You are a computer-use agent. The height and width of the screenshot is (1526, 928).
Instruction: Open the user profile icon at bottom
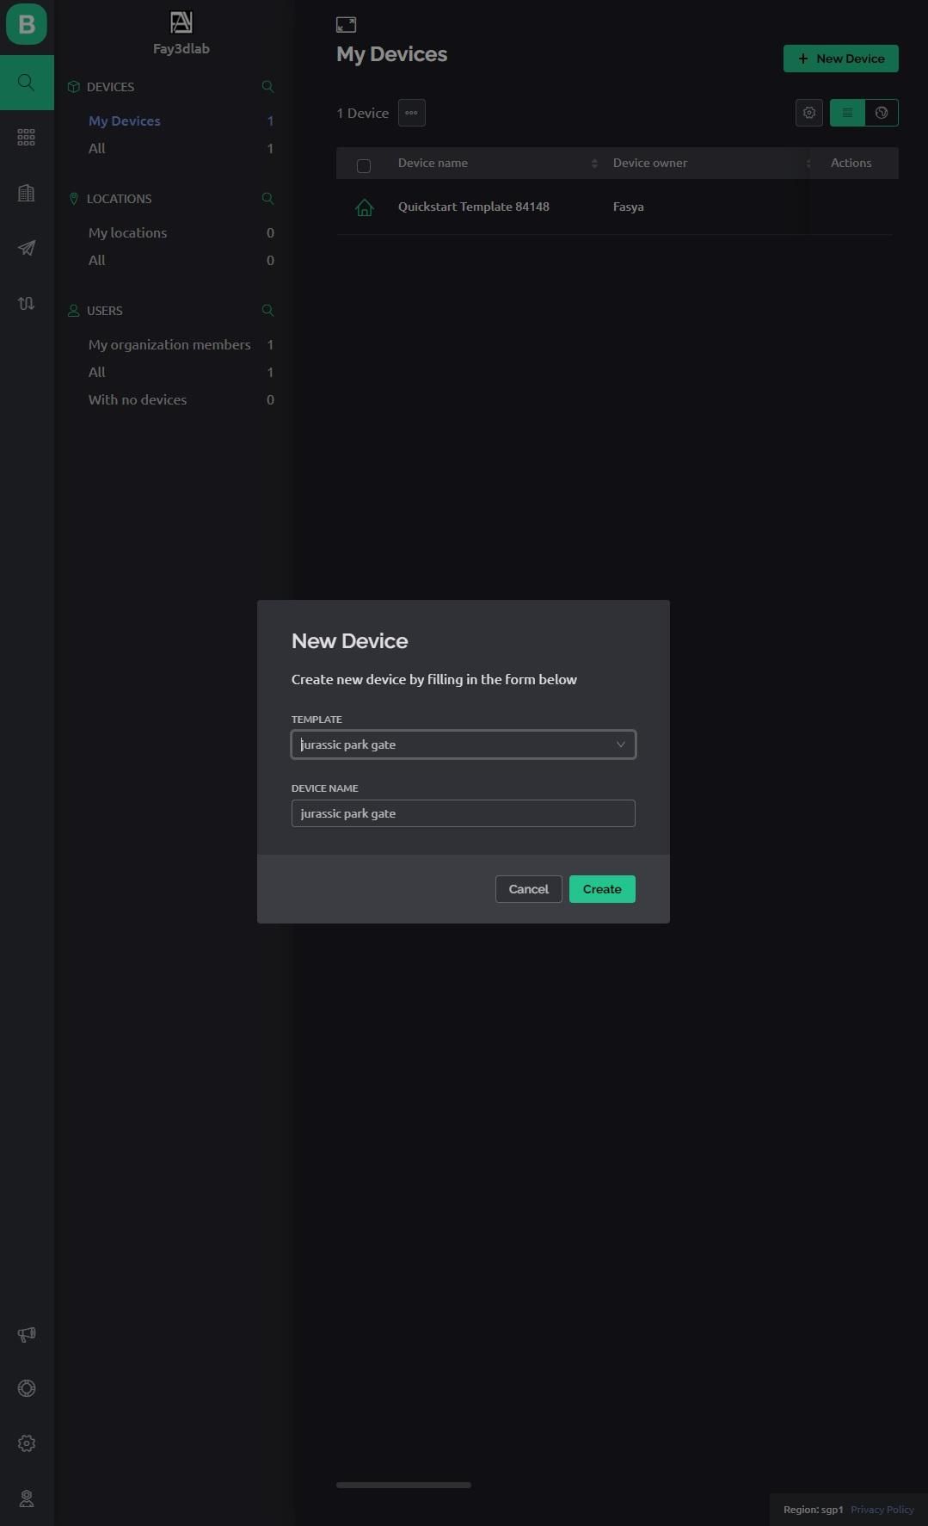point(27,1498)
